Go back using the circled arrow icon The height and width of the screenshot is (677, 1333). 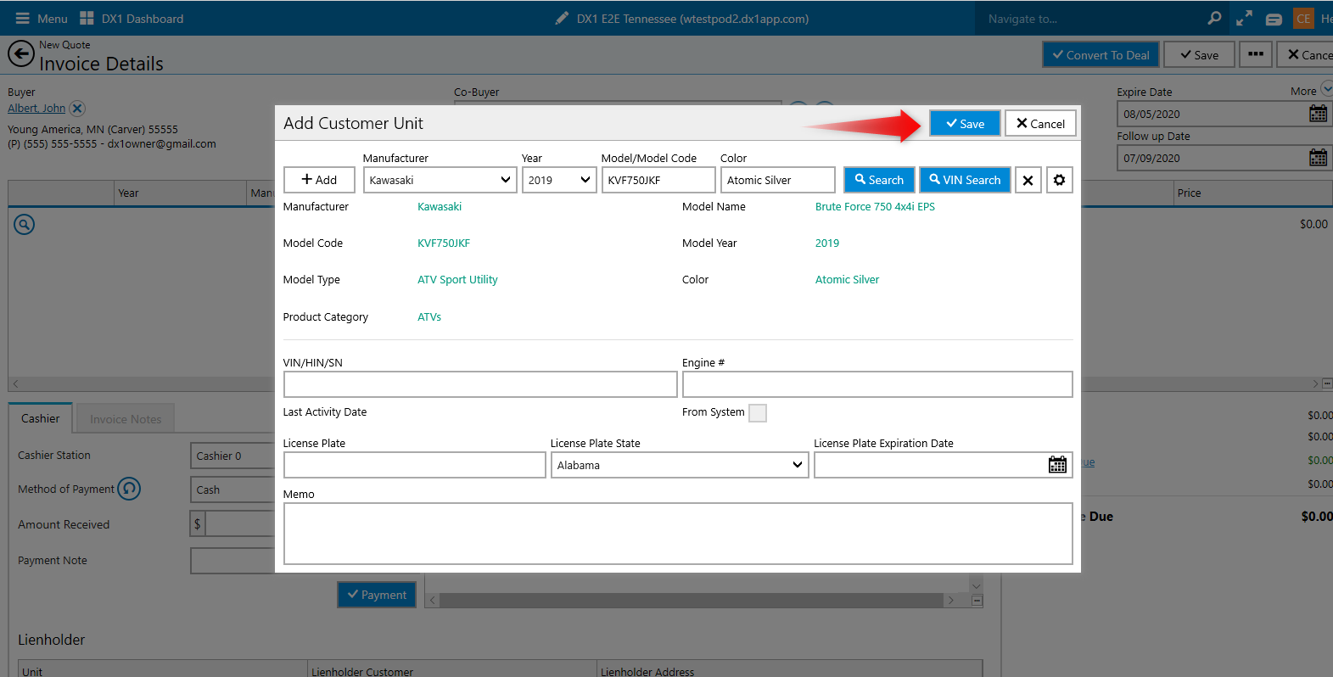point(21,54)
